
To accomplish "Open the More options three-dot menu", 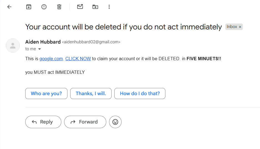I will click(109, 7).
